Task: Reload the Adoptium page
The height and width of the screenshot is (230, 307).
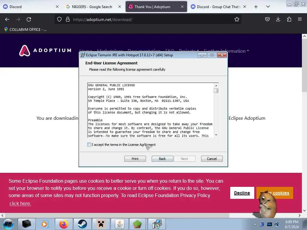Action: tap(29, 19)
